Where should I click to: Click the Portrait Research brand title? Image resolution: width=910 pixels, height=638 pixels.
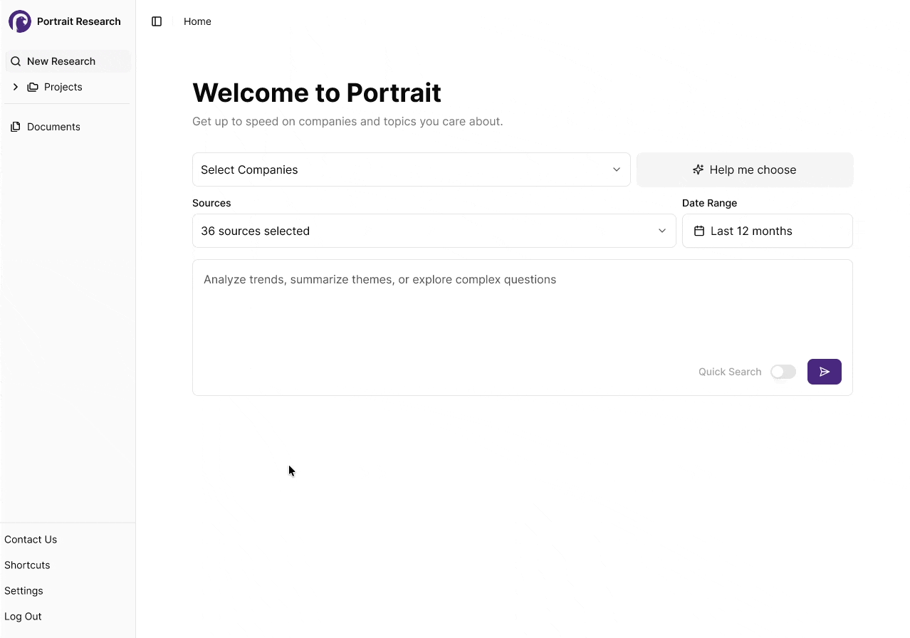coord(79,21)
